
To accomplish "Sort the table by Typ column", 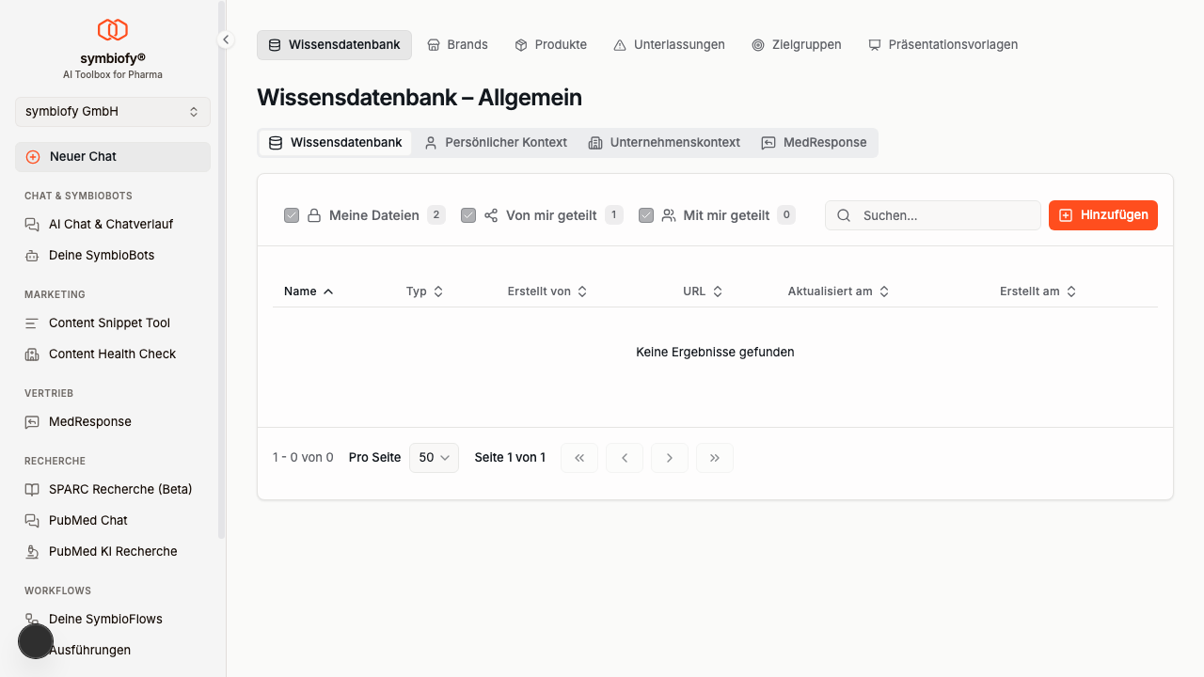I will [423, 291].
